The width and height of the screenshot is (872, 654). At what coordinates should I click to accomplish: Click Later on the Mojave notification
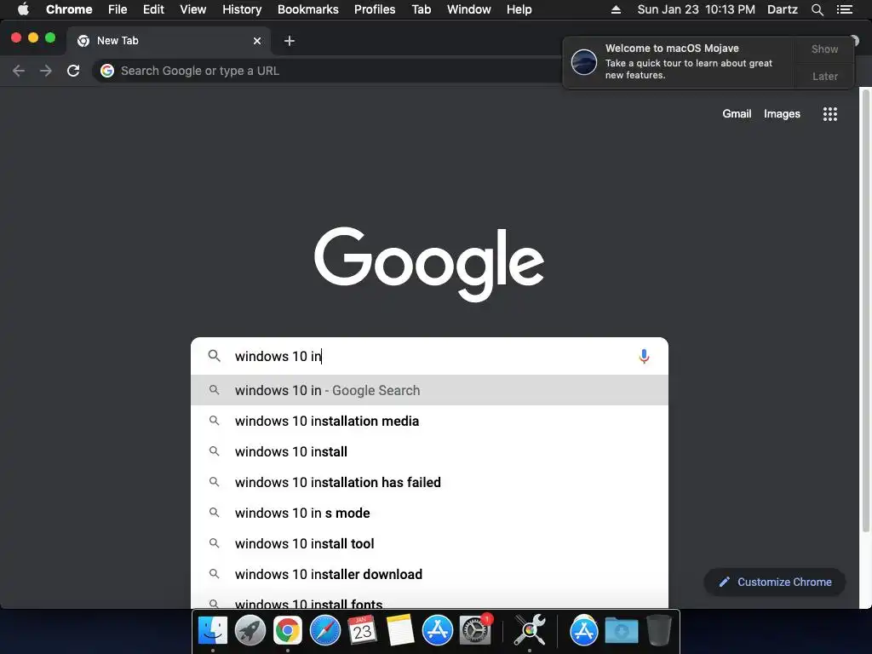pyautogui.click(x=824, y=76)
